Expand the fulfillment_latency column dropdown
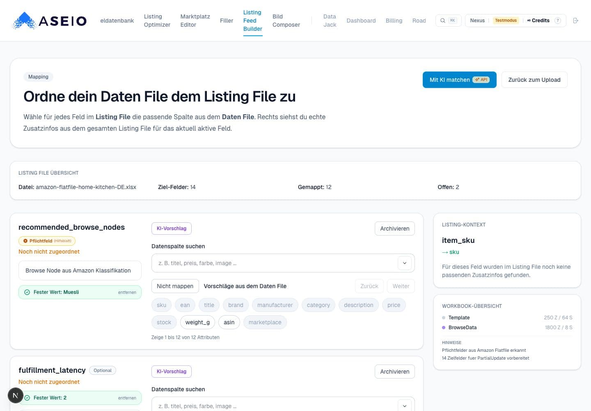The width and height of the screenshot is (591, 411). point(405,406)
